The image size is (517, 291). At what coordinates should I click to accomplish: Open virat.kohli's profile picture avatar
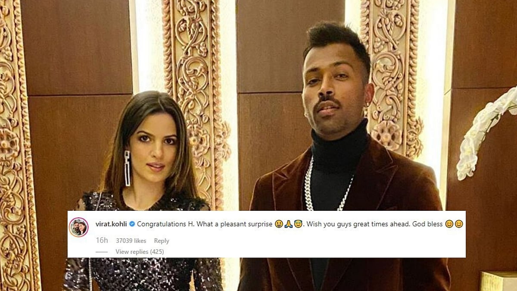pyautogui.click(x=78, y=227)
